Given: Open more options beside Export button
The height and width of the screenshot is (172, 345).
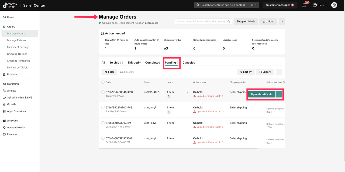Looking at the screenshot, I should pyautogui.click(x=279, y=72).
